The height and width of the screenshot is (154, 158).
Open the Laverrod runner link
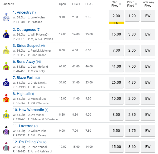(23, 126)
